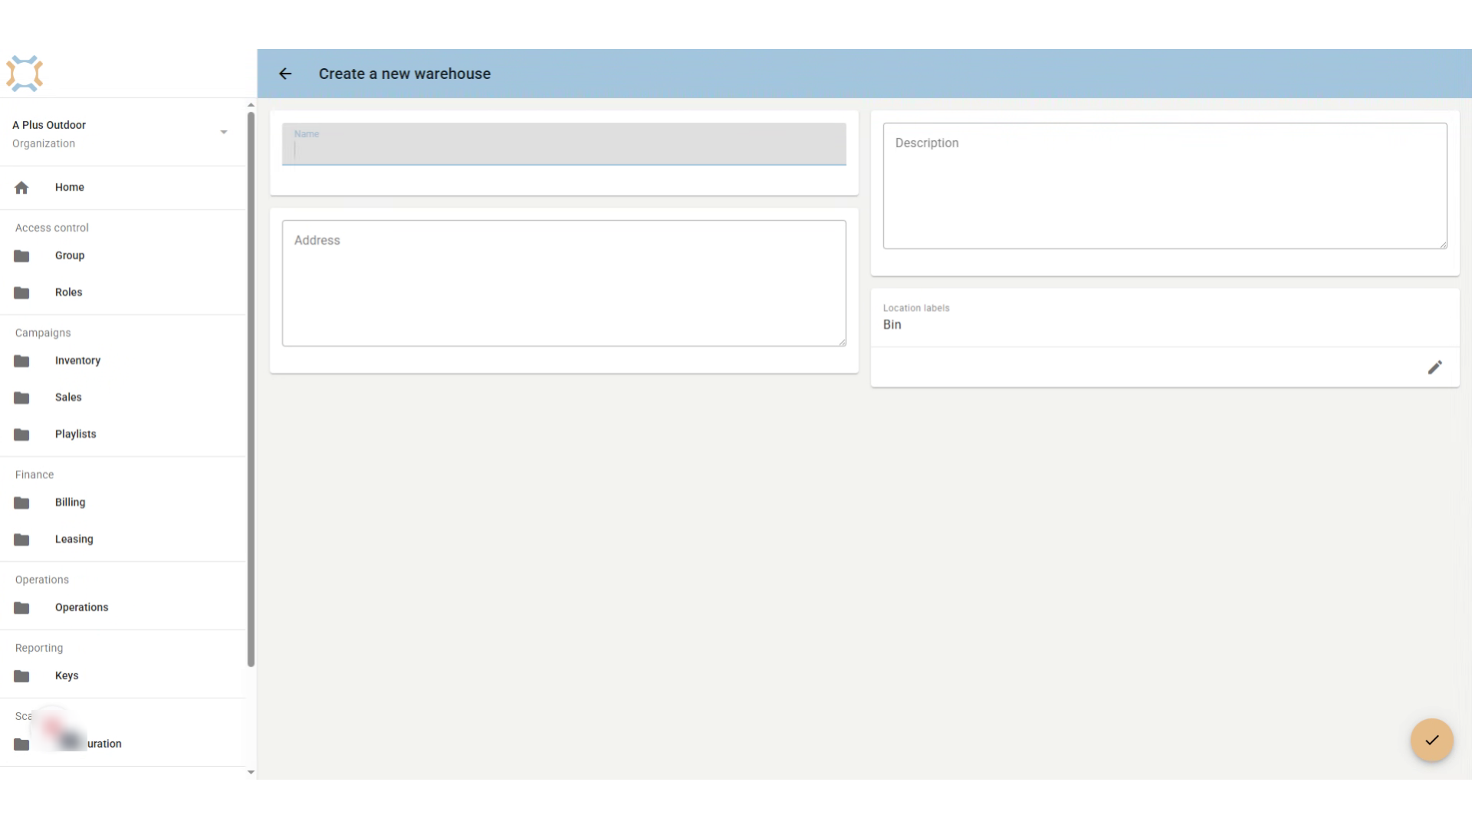
Task: Click the folder icon beside Billing
Action: (x=21, y=503)
